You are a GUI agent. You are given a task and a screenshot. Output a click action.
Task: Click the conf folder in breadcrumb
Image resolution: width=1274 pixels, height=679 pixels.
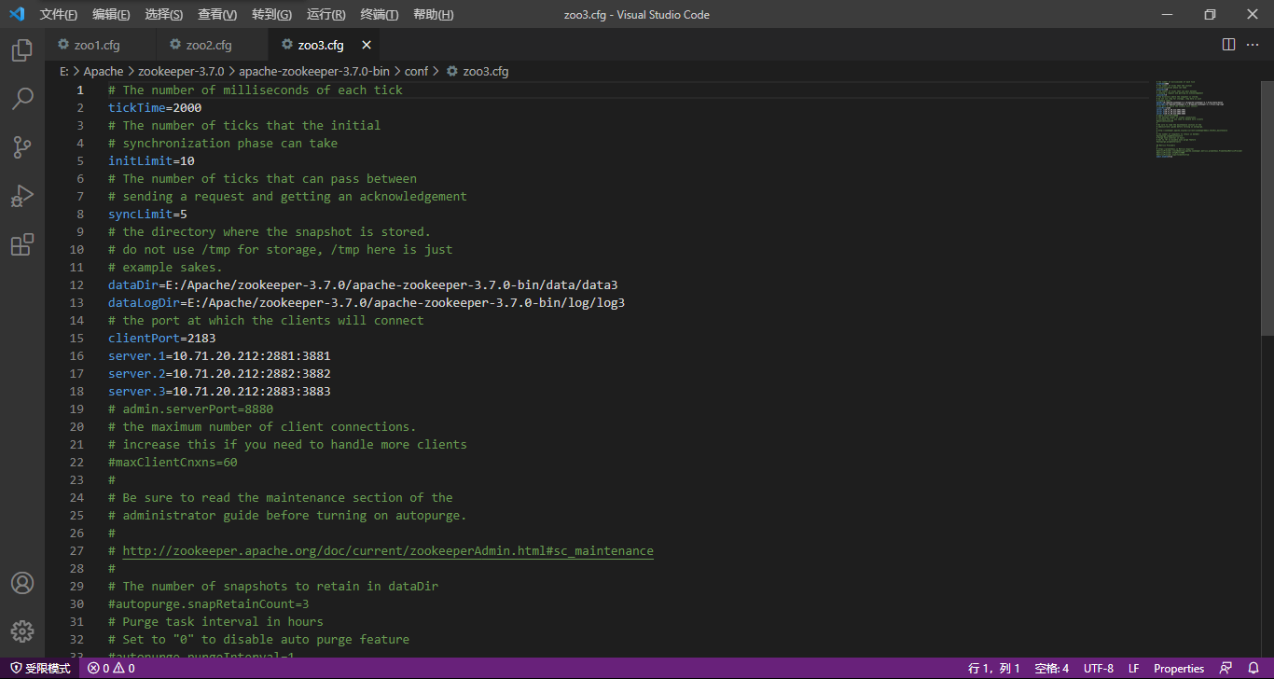[x=416, y=71]
